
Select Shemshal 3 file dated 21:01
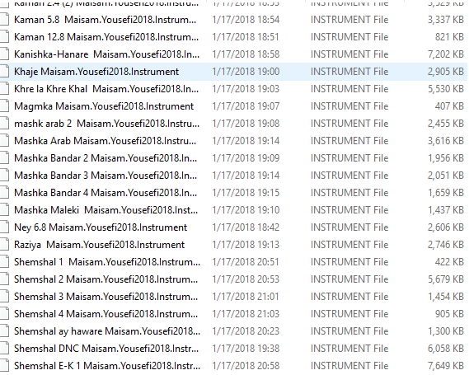(106, 297)
